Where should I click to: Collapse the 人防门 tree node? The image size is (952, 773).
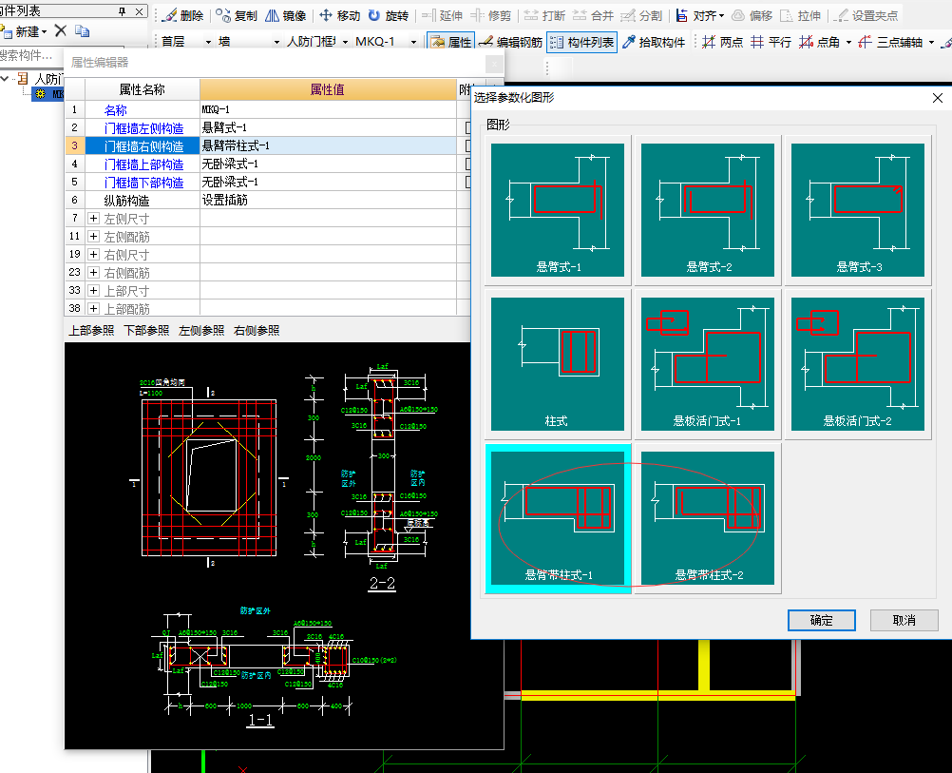tap(6, 78)
